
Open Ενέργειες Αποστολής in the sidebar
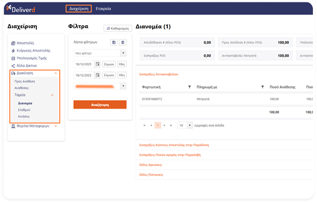(x=34, y=50)
